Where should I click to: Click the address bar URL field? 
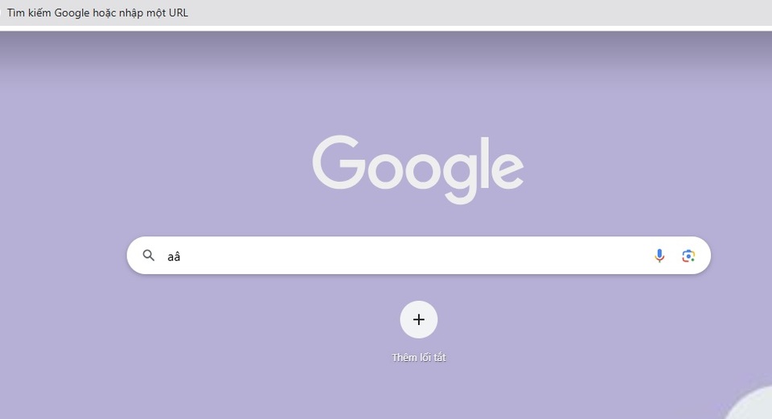[x=386, y=13]
